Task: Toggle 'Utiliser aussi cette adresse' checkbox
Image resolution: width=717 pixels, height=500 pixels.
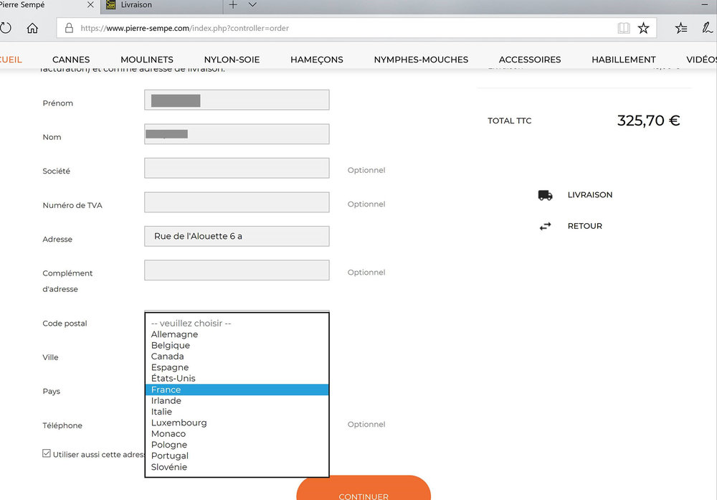Action: click(47, 453)
